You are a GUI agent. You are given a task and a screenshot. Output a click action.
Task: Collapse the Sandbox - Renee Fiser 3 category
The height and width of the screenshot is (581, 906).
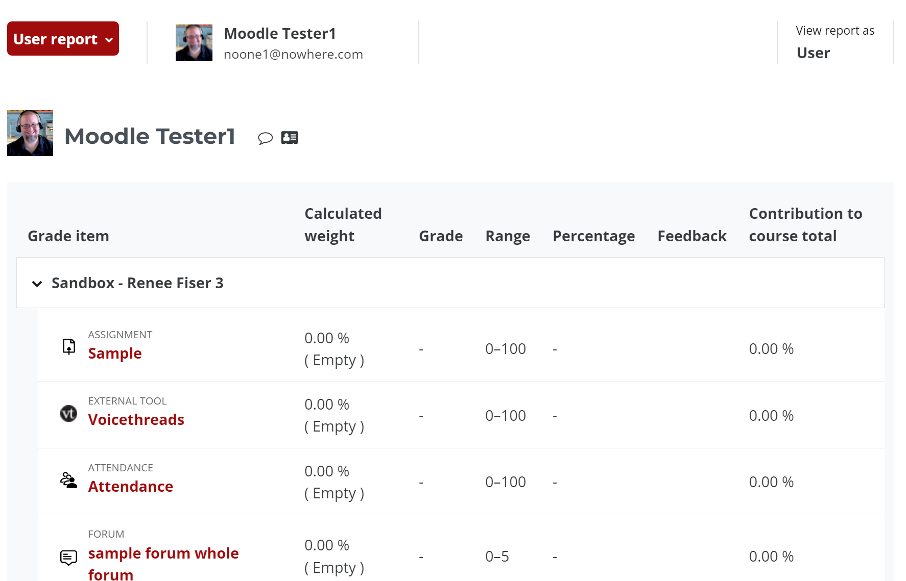[x=37, y=284]
